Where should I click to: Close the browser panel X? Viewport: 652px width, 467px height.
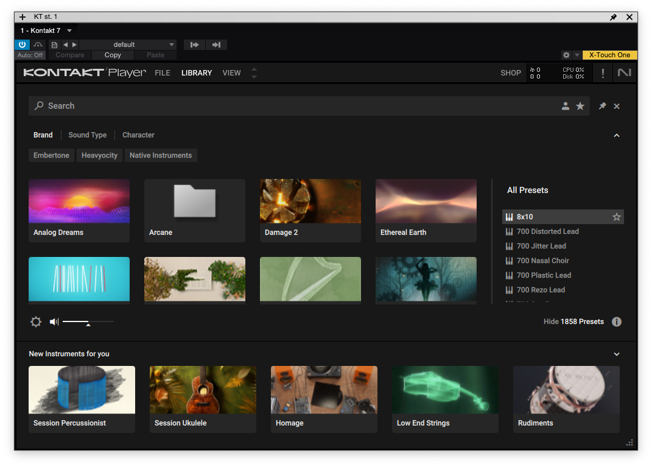(617, 107)
